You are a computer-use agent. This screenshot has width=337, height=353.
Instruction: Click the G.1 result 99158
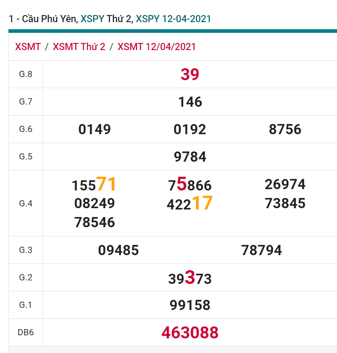[x=190, y=305]
